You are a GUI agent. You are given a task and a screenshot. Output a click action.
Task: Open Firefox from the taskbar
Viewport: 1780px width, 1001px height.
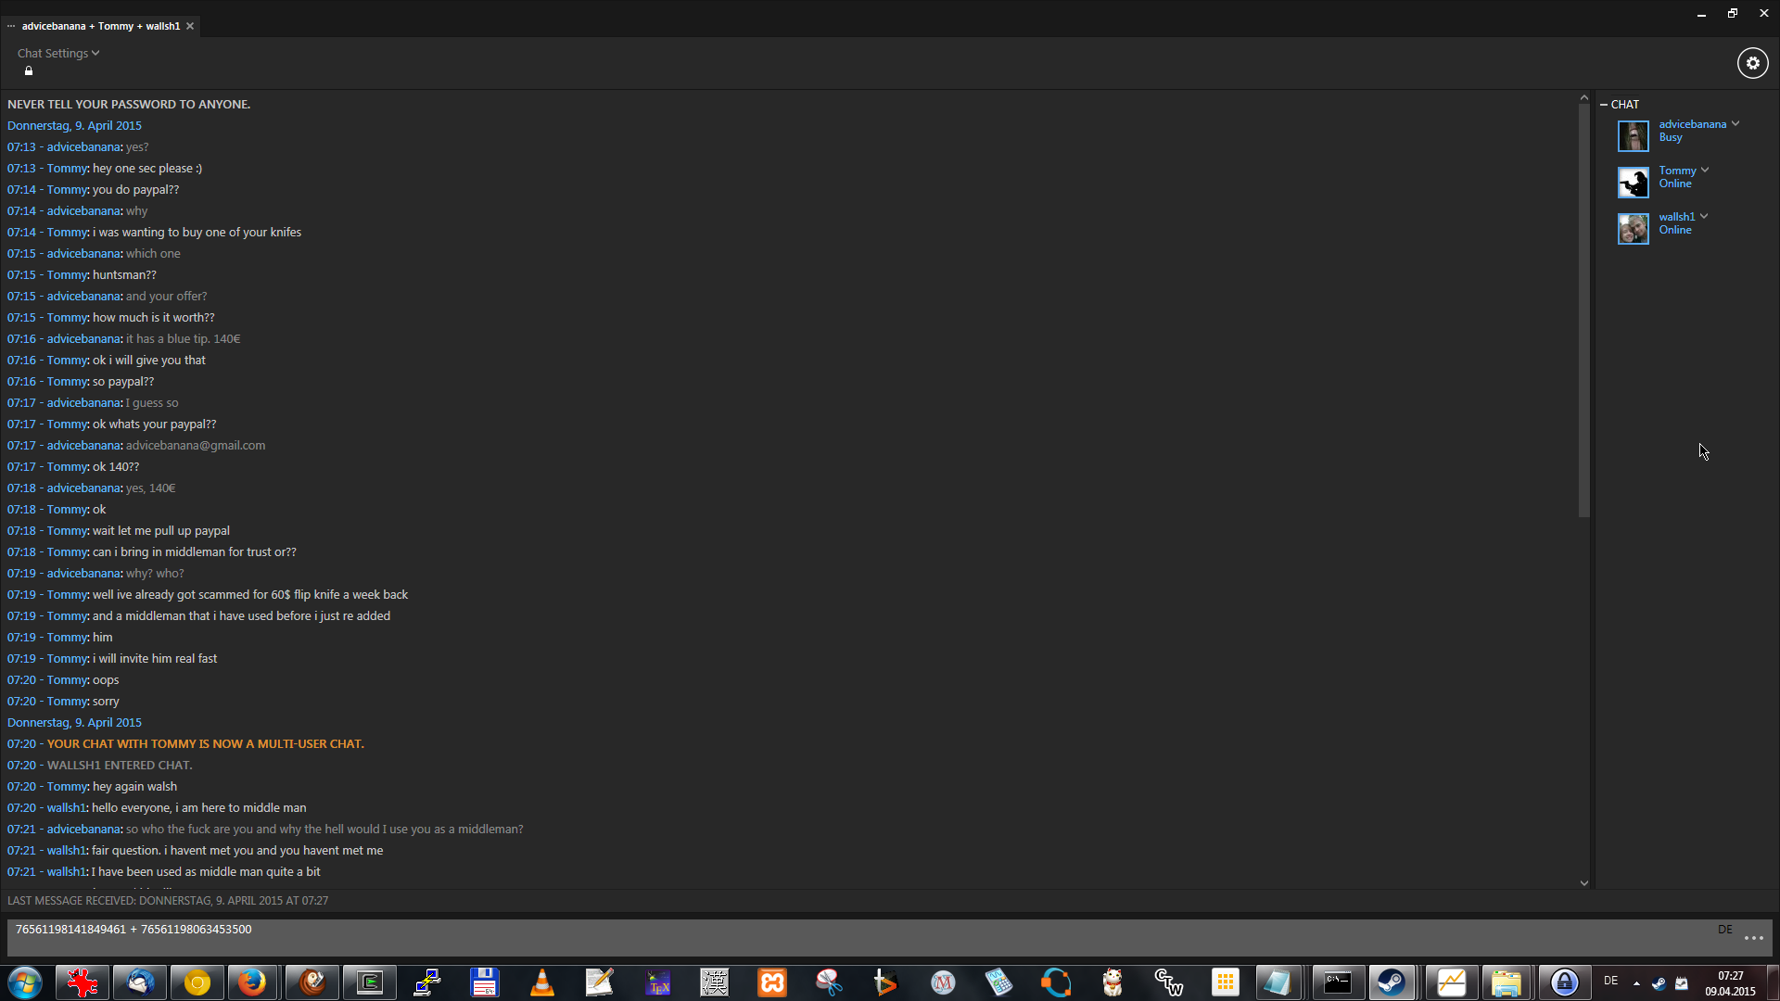252,982
